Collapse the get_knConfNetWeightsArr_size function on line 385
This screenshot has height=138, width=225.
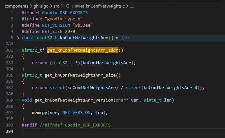pos(18,75)
